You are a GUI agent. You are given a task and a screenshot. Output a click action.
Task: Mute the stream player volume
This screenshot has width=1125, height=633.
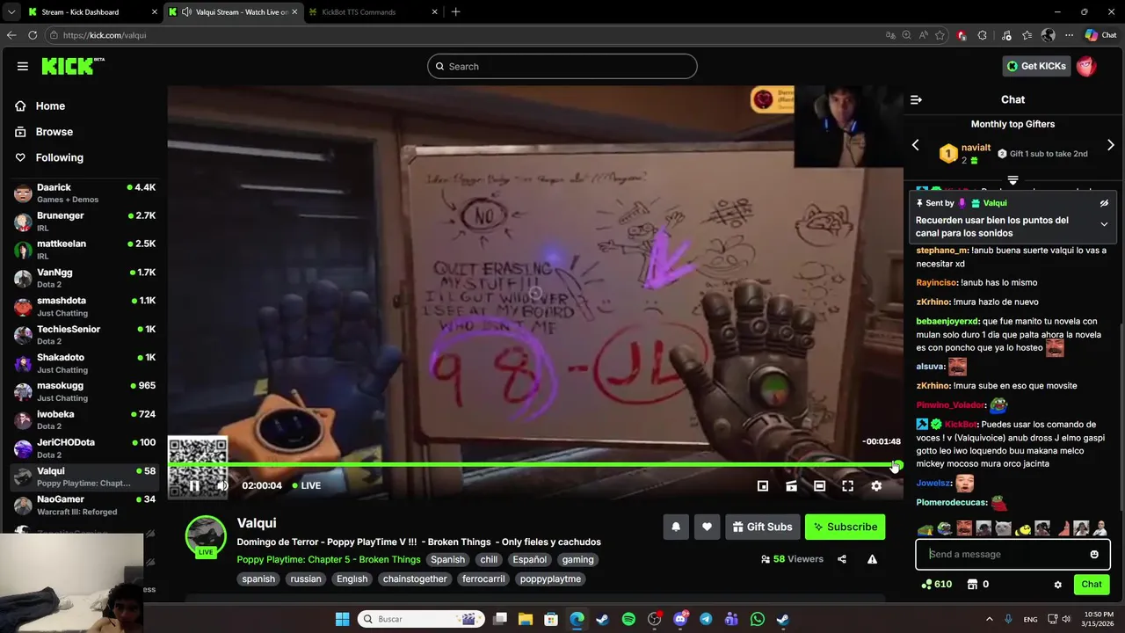tap(222, 485)
